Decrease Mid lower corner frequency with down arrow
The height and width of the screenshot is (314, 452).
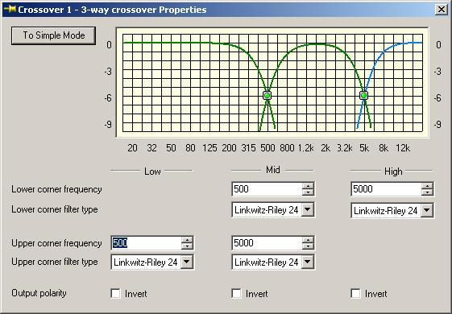click(308, 192)
